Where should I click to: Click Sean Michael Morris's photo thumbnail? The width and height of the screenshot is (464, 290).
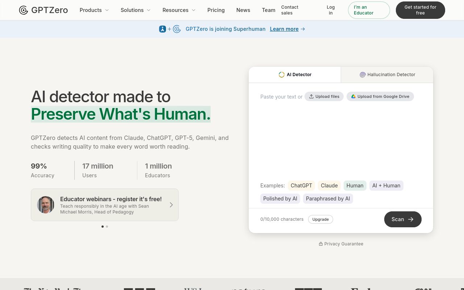point(46,205)
